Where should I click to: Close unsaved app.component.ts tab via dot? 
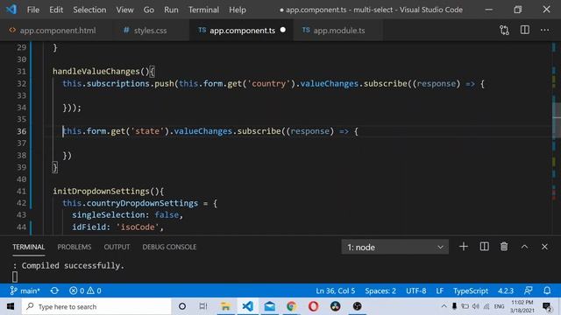283,30
